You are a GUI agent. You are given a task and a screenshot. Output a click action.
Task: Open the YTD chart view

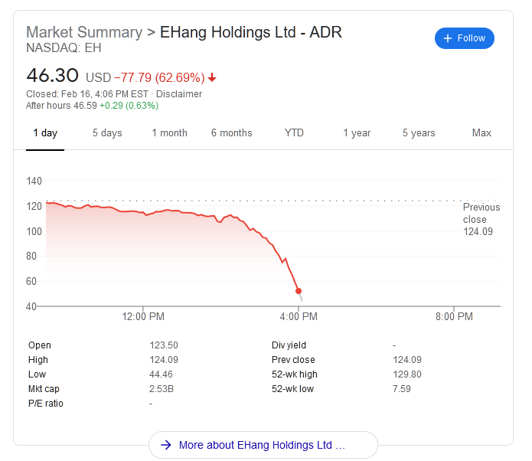294,133
